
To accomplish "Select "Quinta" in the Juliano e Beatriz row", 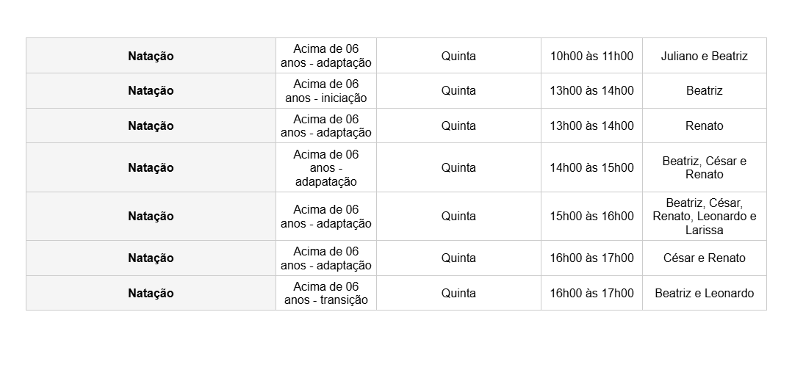I will click(x=458, y=56).
